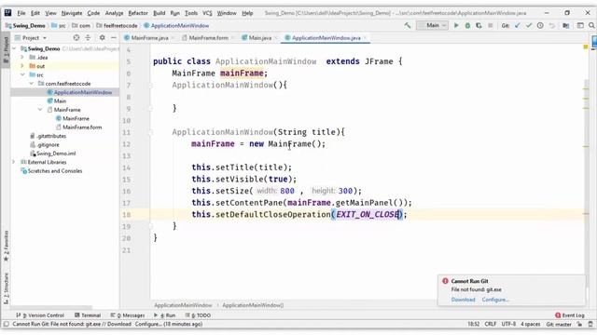Click the status bar tool windows icon
Image resolution: width=597 pixels, height=335 pixels.
point(6,324)
